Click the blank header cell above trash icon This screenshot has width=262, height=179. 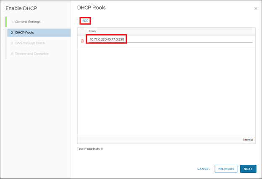click(82, 31)
